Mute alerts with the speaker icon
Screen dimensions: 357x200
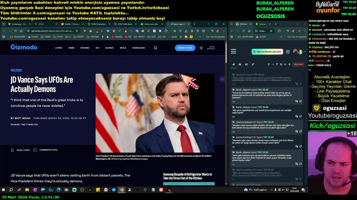tap(285, 64)
